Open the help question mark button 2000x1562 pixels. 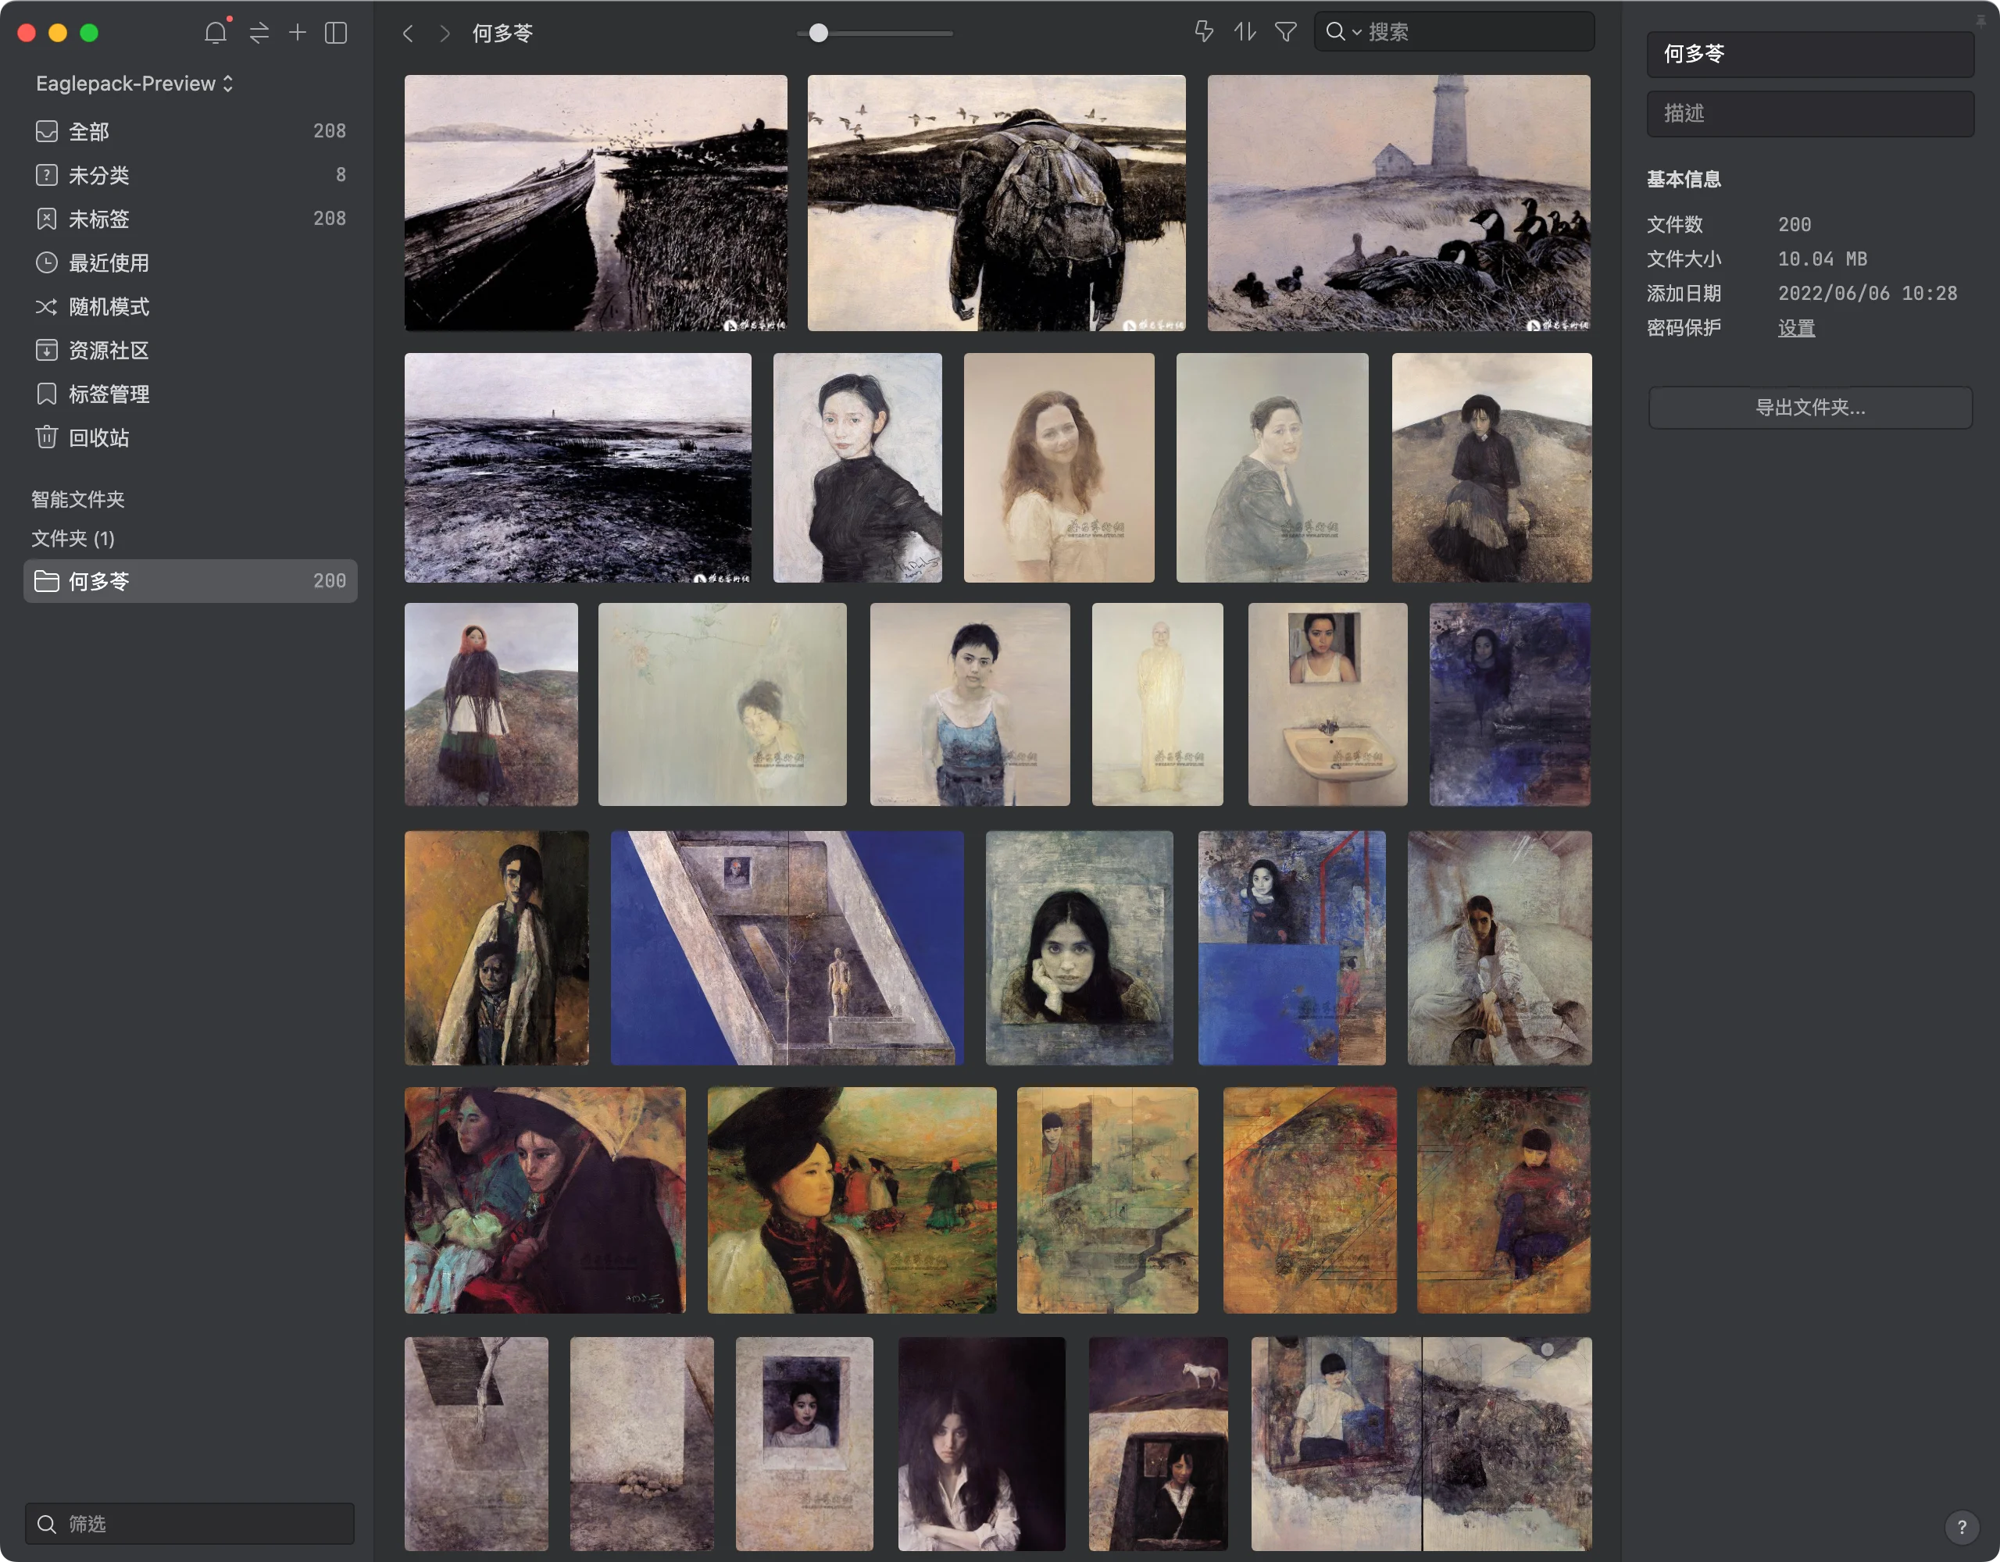point(1962,1526)
